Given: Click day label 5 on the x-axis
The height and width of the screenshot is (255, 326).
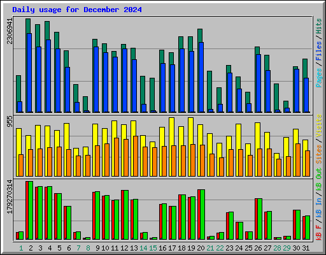Looking at the screenshot, I should 59,248.
